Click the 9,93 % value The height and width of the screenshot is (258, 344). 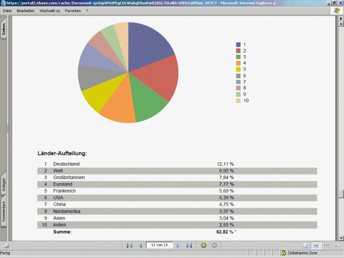pyautogui.click(x=227, y=171)
